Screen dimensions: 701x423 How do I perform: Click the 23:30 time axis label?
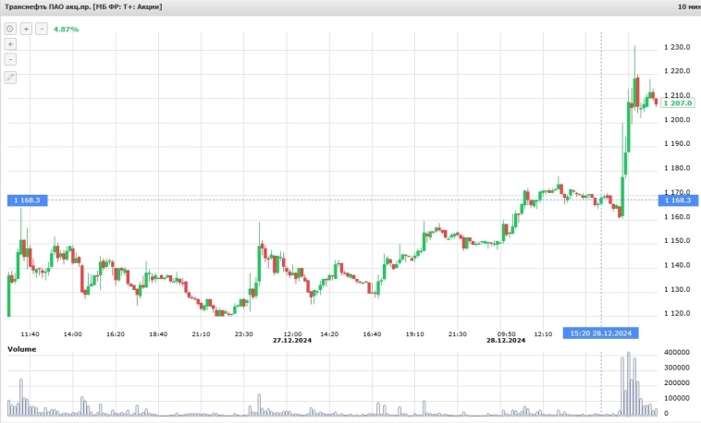[x=243, y=333]
